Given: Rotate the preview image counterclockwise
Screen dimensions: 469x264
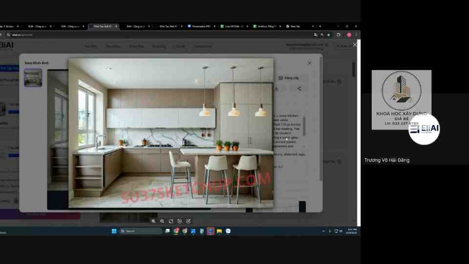Looking at the screenshot, I should (179, 221).
